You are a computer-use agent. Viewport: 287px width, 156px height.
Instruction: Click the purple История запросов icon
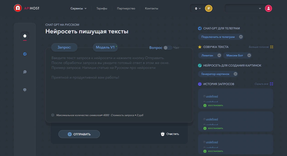(x=200, y=84)
